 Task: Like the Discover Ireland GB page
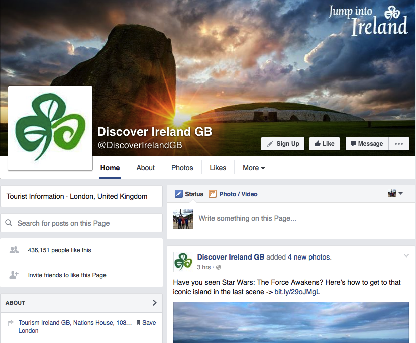(x=324, y=144)
